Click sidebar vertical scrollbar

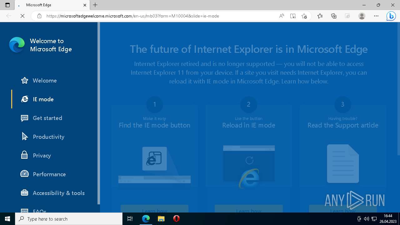(x=99, y=112)
